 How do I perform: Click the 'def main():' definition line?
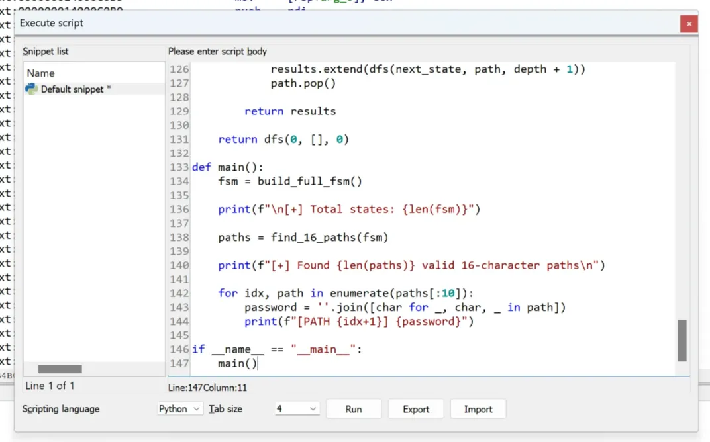click(228, 167)
